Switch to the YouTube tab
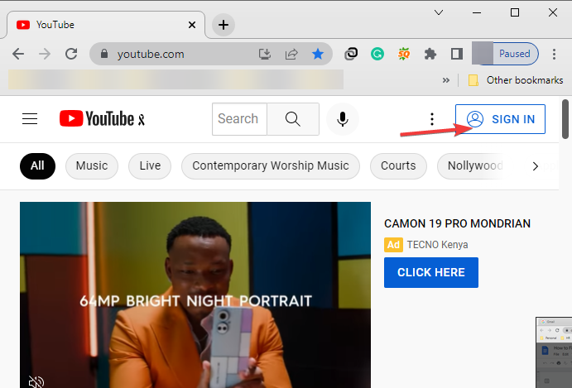This screenshot has height=388, width=572. click(106, 25)
